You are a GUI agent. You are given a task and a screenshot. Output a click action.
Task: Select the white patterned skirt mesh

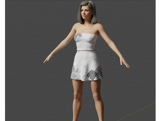(x=87, y=66)
